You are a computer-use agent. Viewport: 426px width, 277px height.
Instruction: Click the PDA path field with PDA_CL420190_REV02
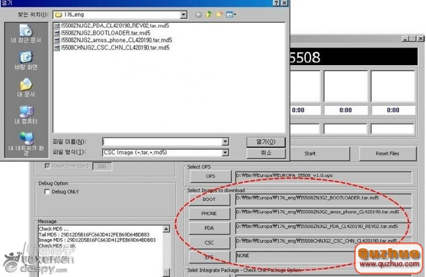(323, 228)
